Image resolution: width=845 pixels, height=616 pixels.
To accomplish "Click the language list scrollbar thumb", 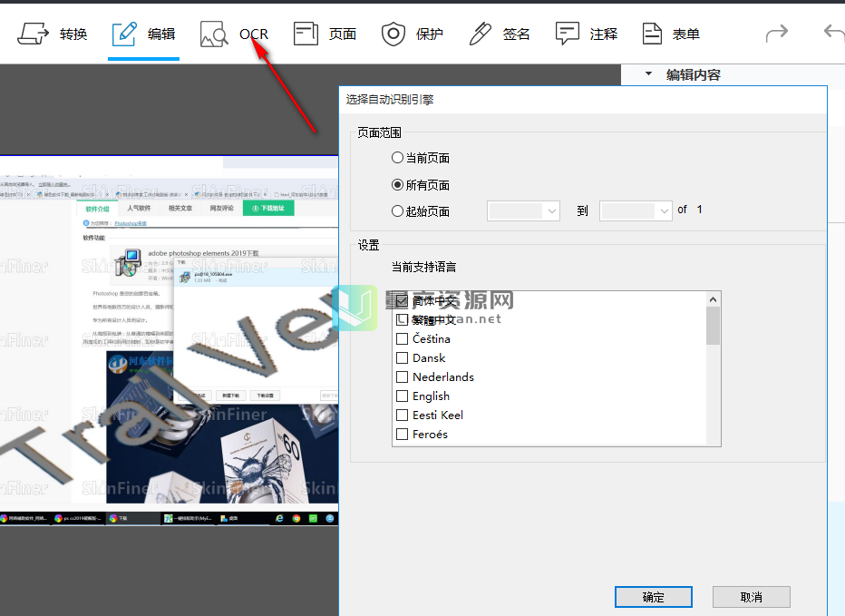I will [713, 326].
